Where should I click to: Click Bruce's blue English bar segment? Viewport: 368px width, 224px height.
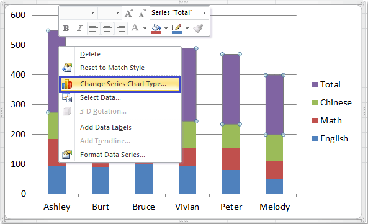click(144, 179)
